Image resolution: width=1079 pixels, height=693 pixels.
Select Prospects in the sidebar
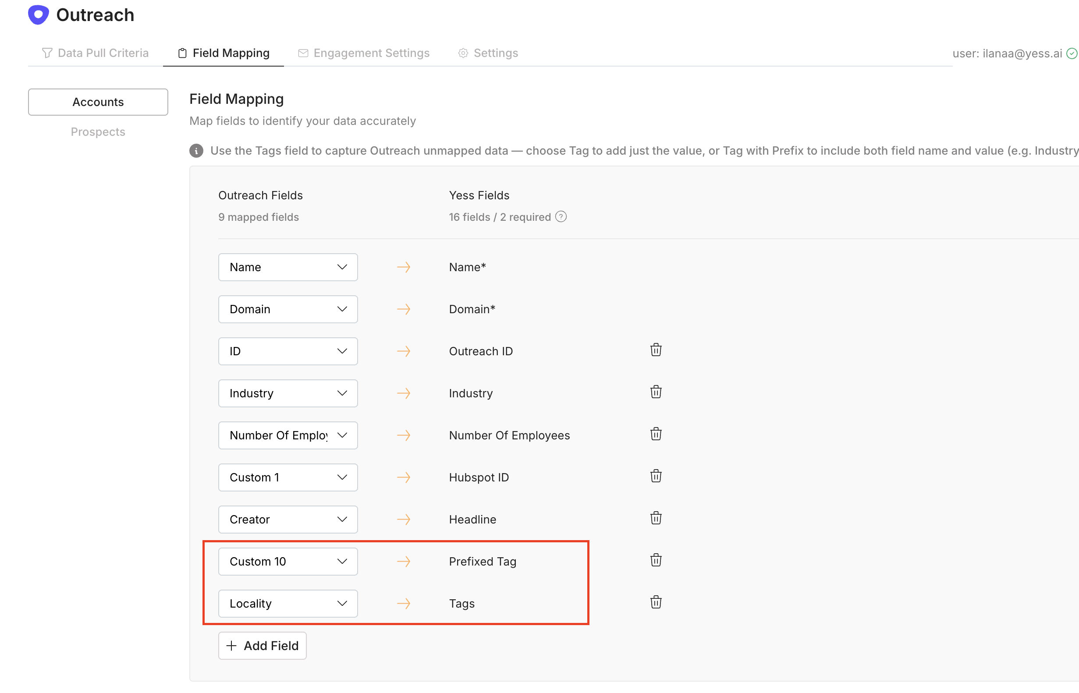[x=98, y=132]
